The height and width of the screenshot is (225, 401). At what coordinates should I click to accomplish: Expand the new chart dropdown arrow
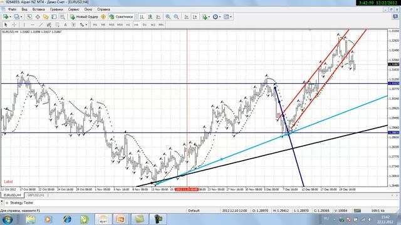[10, 17]
